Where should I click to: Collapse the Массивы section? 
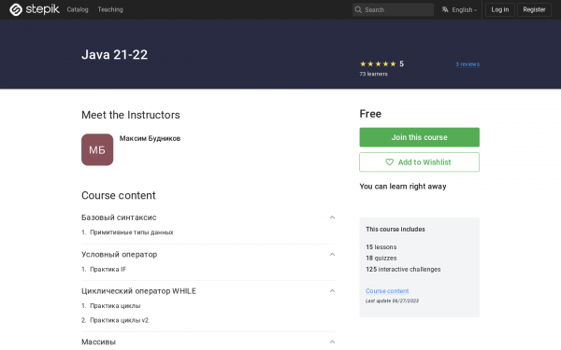tap(332, 343)
